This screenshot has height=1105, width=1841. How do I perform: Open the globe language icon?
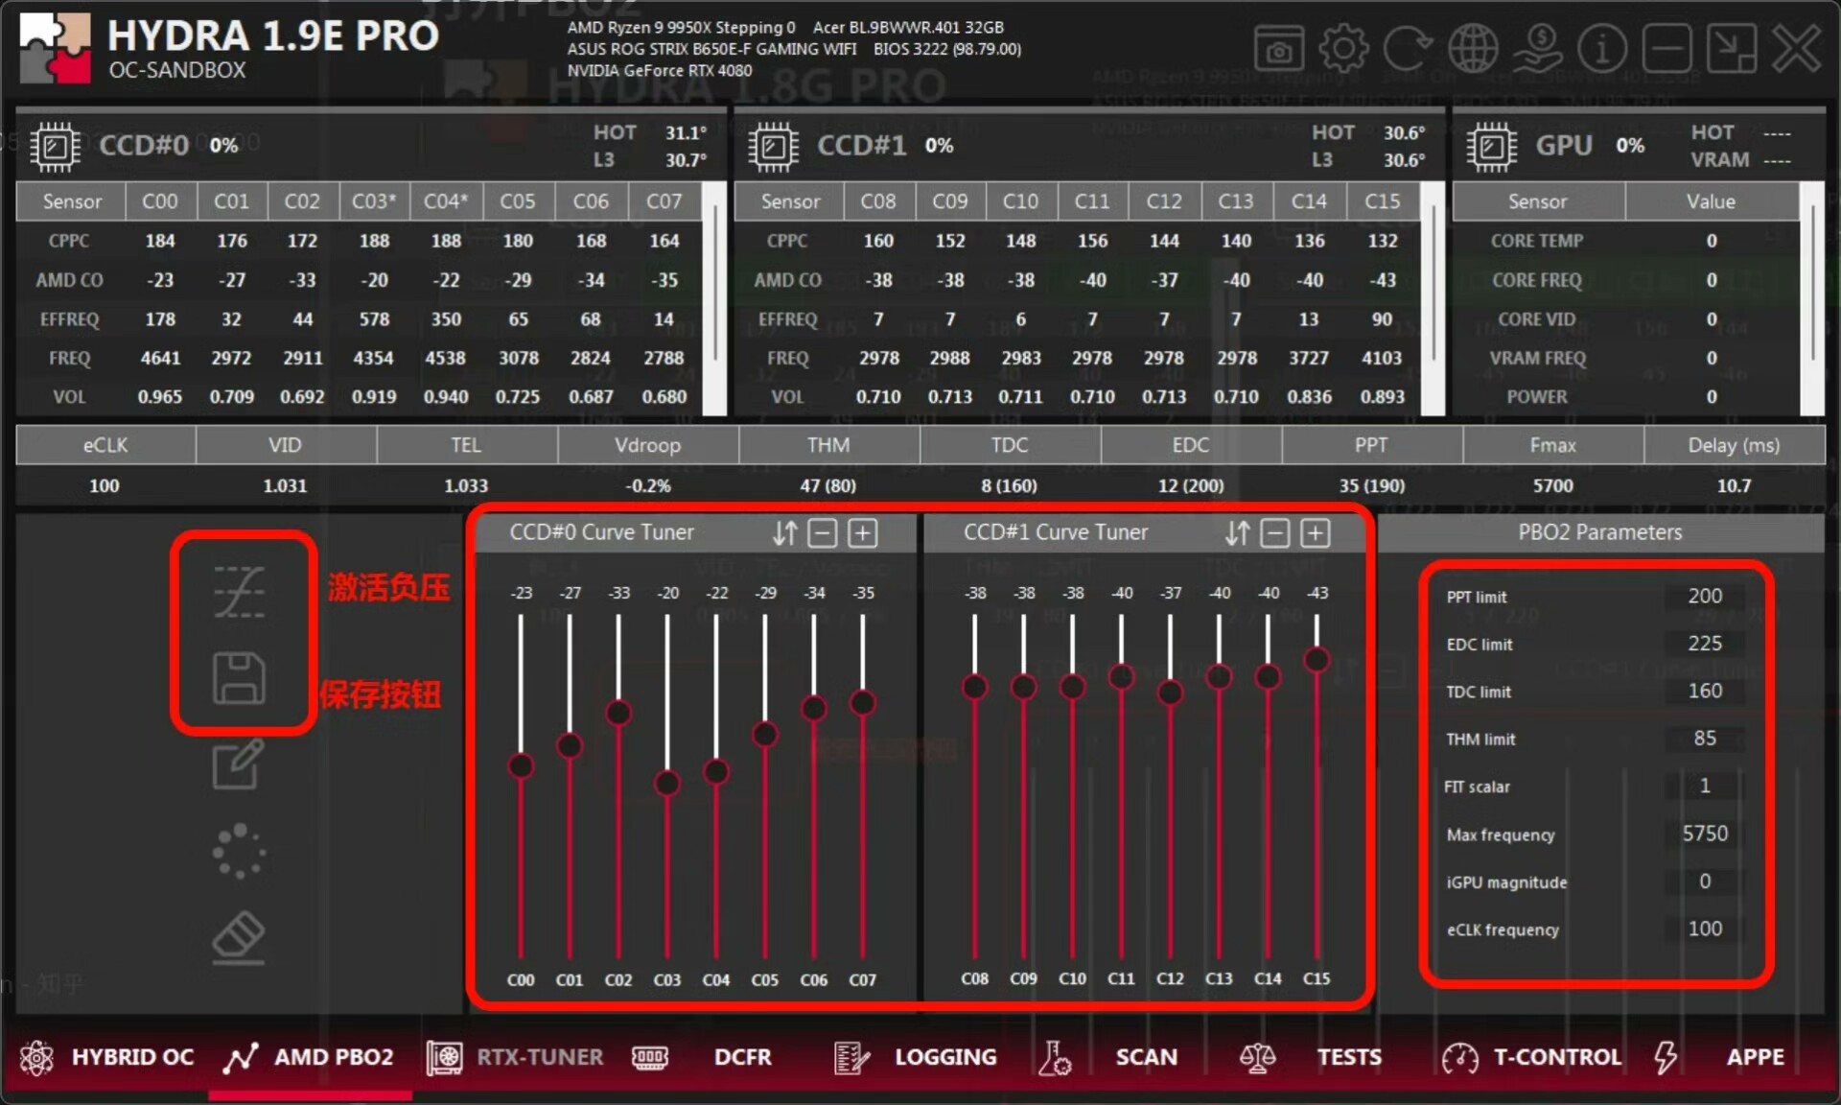point(1473,48)
